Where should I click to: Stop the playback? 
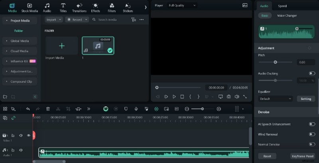(182, 97)
